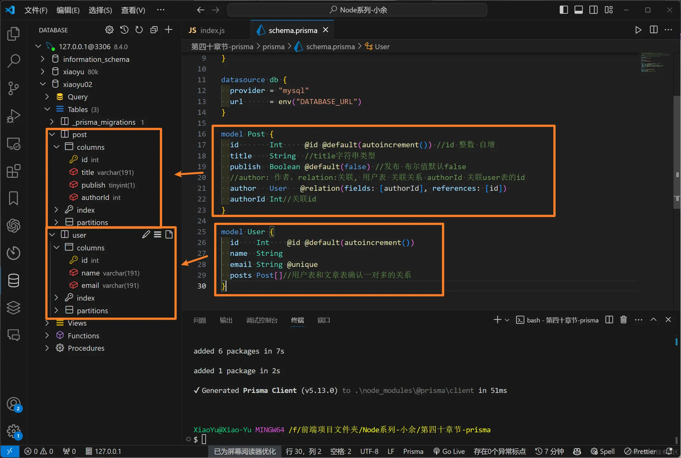Refresh the database connection list
This screenshot has width=681, height=458.
[139, 30]
